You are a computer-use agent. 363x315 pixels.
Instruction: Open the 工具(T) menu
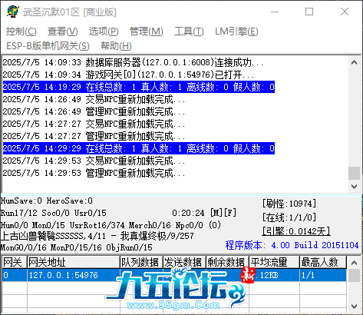tap(189, 31)
